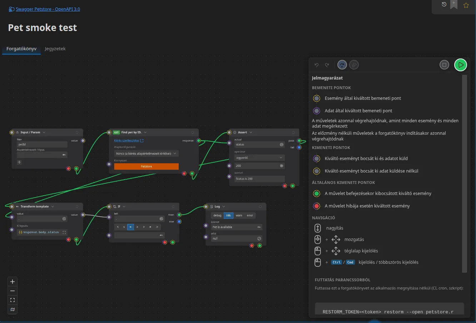Screen dimensions: 476x323
Task: Click the status circle on Log node header
Action: 260,206
